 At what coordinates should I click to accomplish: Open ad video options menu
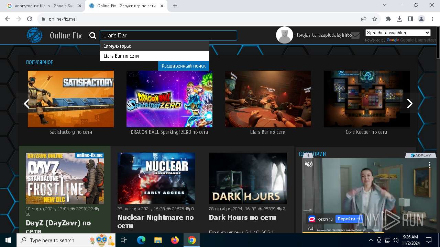click(429, 165)
